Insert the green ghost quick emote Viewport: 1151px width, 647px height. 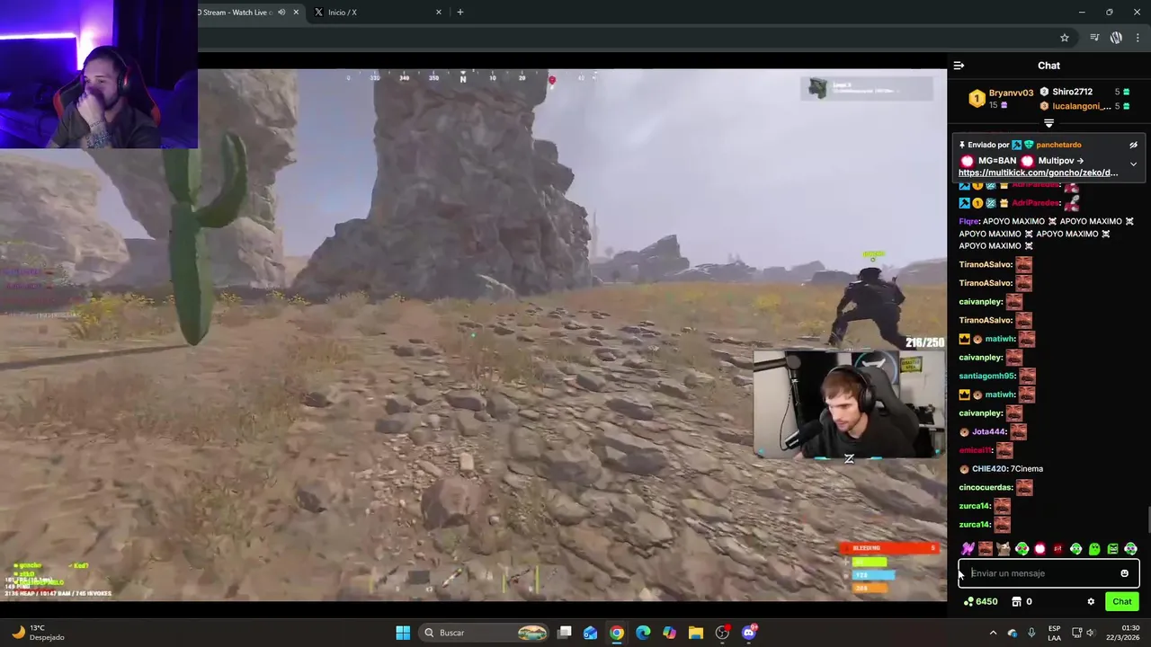click(x=1094, y=549)
